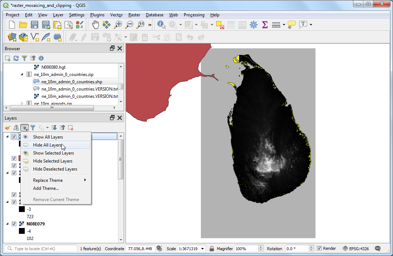The image size is (393, 256).
Task: Open the annotation tool dropdown arrow
Action: (x=311, y=25)
